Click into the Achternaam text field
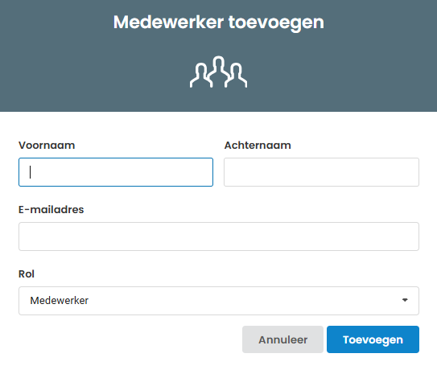The image size is (437, 370). pos(321,172)
